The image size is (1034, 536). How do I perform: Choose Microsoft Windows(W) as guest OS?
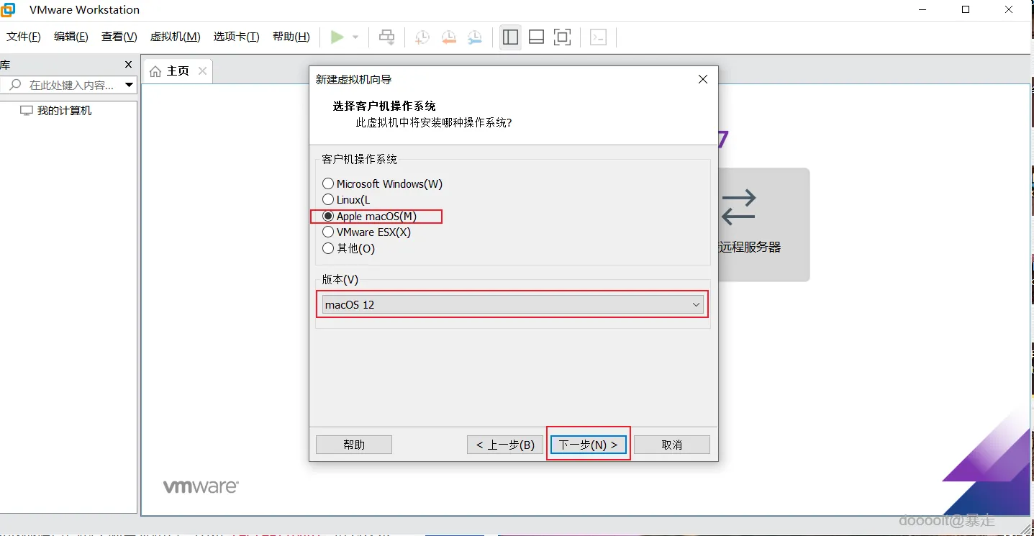(328, 183)
